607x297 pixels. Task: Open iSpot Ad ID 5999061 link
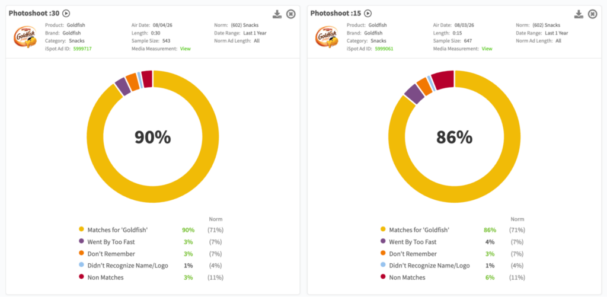(x=384, y=49)
